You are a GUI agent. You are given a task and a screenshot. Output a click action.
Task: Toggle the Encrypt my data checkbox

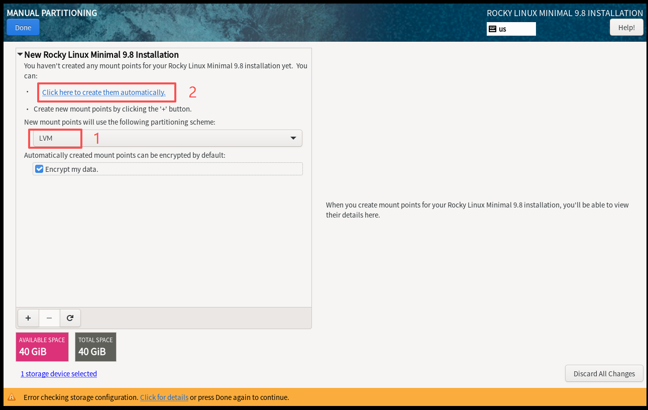coord(39,169)
